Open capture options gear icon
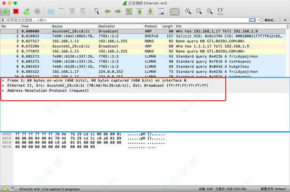290x192 pixels. [37, 12]
